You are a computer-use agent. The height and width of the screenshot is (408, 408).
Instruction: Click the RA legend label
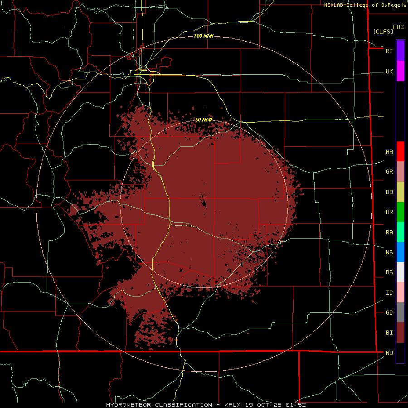click(389, 232)
